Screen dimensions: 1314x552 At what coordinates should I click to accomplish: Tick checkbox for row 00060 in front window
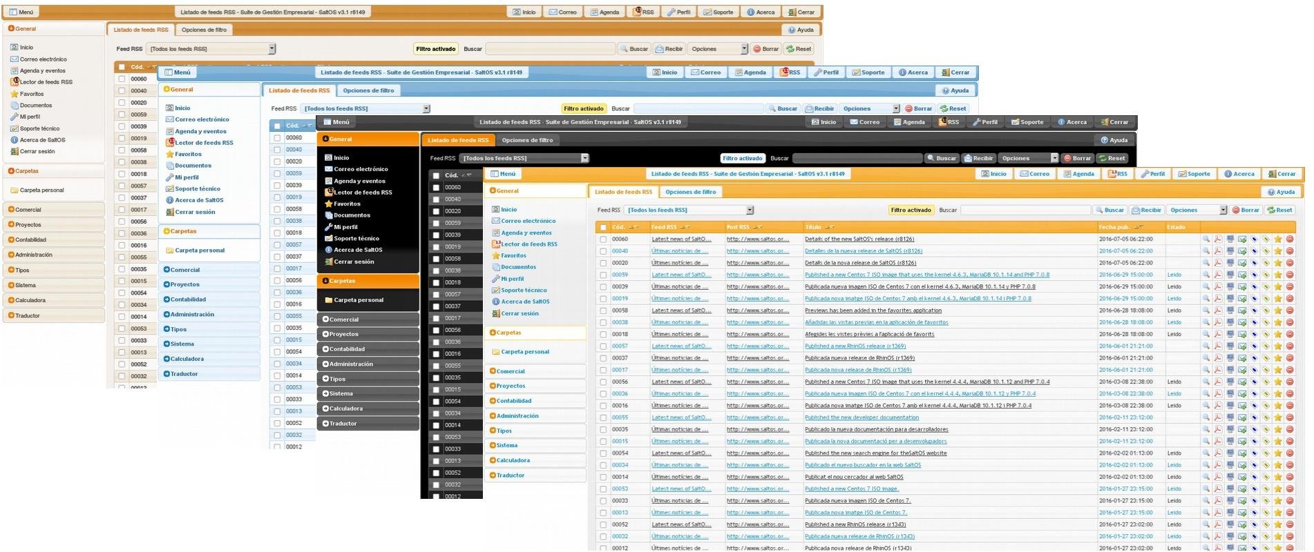(x=604, y=239)
